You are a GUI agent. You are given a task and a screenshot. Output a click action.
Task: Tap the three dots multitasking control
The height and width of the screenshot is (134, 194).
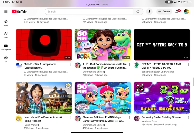click(97, 2)
